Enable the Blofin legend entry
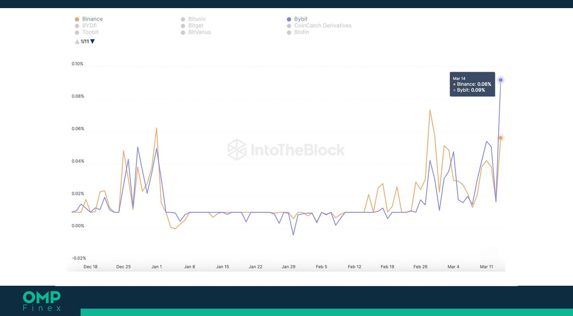This screenshot has width=573, height=316. pyautogui.click(x=298, y=32)
